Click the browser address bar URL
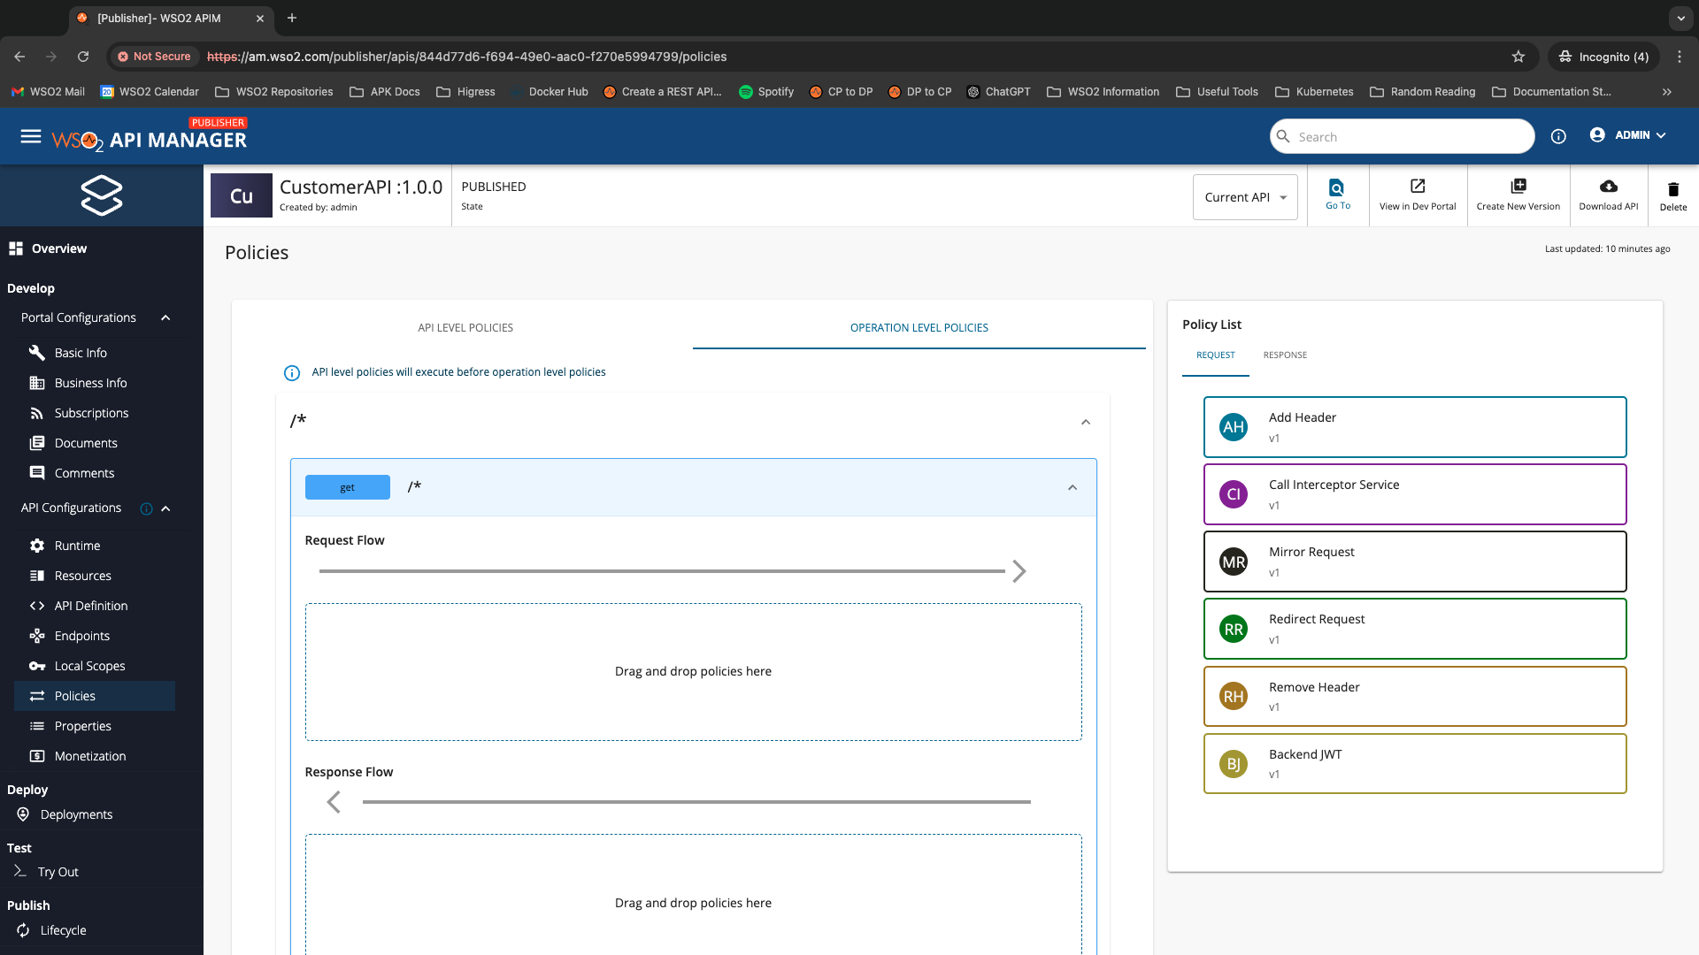The height and width of the screenshot is (955, 1699). 467,57
